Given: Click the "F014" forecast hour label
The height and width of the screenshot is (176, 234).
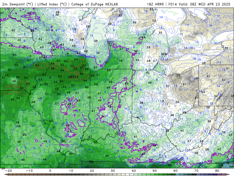Looking at the screenshot, I should pyautogui.click(x=173, y=4).
